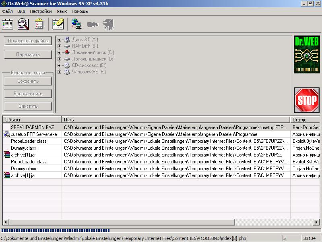Click the results list scroll right arrow

316,222
